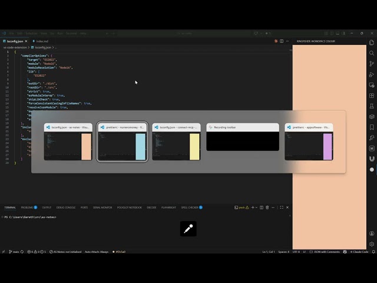This screenshot has width=377, height=283.
Task: Open the Testing beaker icon
Action: (372, 106)
